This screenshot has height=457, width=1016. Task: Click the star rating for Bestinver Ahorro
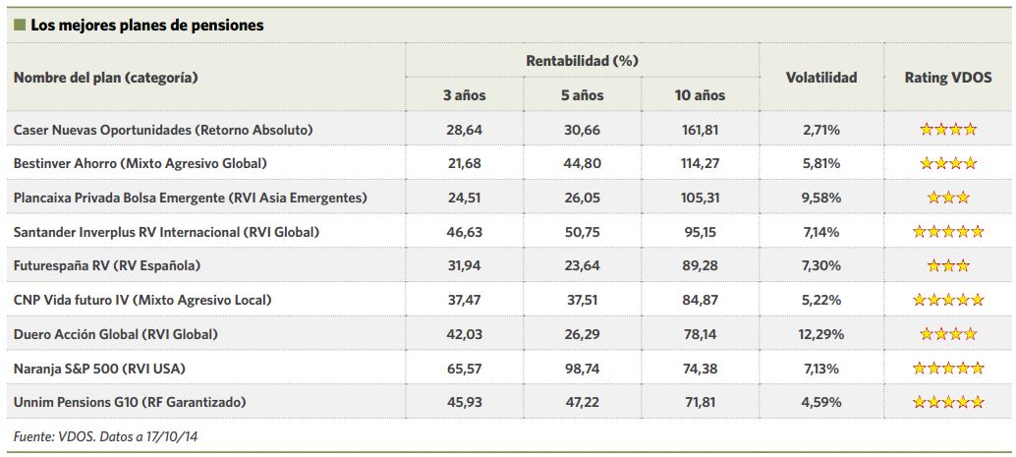pos(948,163)
